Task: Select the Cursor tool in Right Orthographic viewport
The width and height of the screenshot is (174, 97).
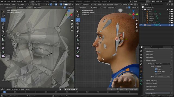Action: click(78, 15)
